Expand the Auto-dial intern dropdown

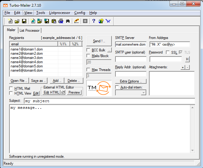pyautogui.click(x=143, y=93)
